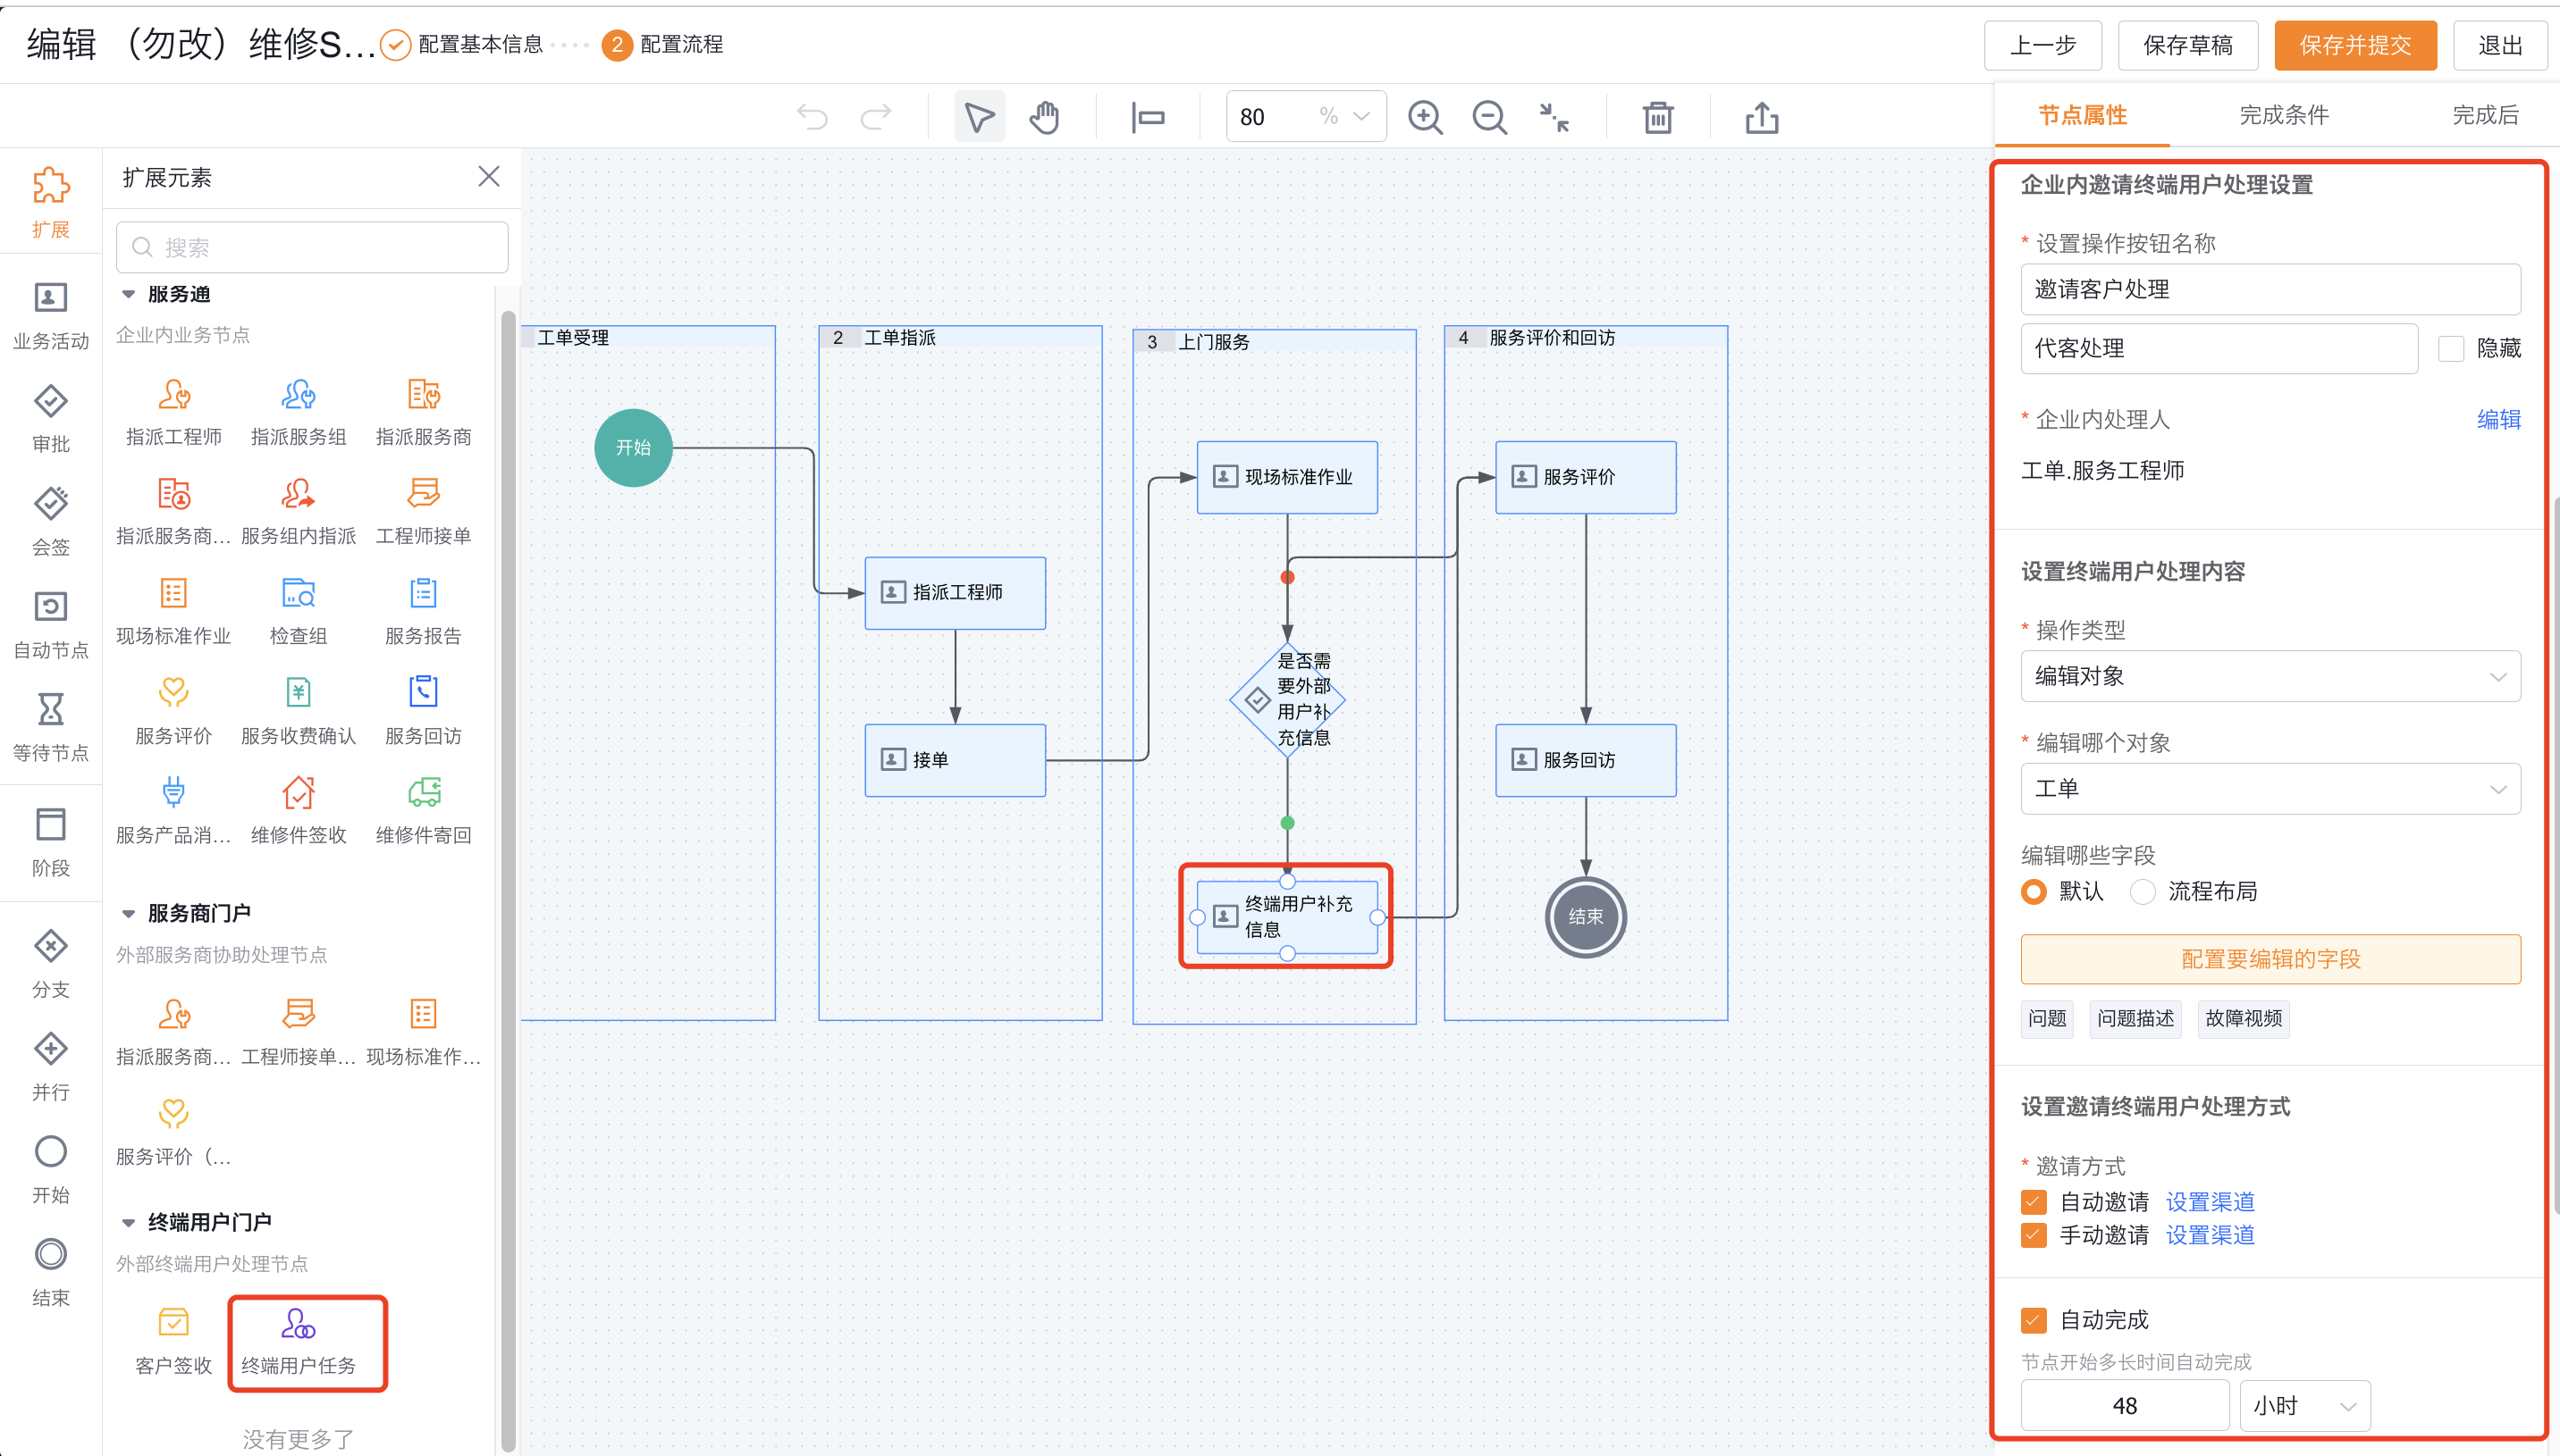The width and height of the screenshot is (2560, 1456).
Task: Open the 操作类型 dropdown
Action: [2269, 676]
